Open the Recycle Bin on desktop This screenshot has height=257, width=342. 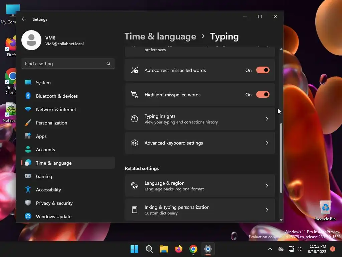click(x=325, y=211)
